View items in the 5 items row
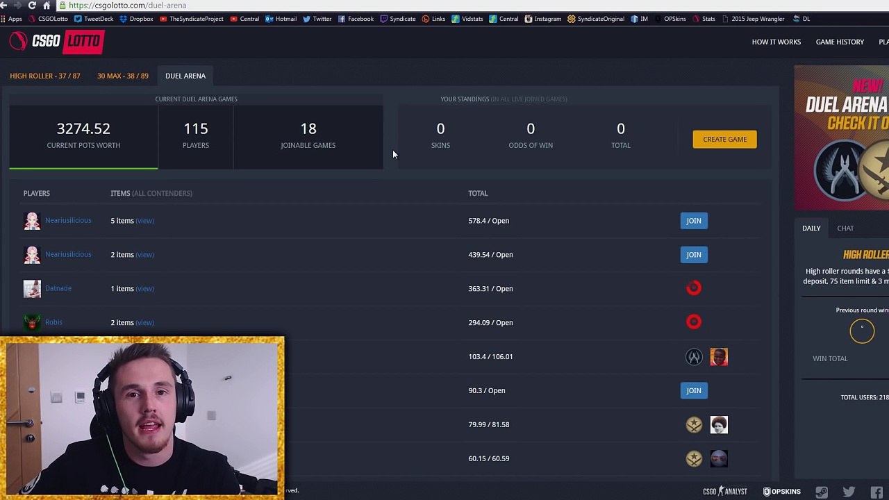Image resolution: width=889 pixels, height=500 pixels. pos(144,221)
